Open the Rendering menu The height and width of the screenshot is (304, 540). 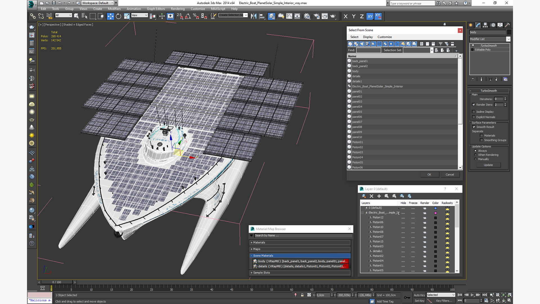pyautogui.click(x=177, y=9)
